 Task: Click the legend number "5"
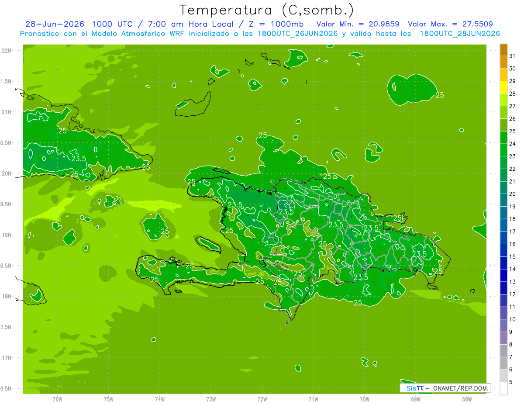(x=511, y=382)
